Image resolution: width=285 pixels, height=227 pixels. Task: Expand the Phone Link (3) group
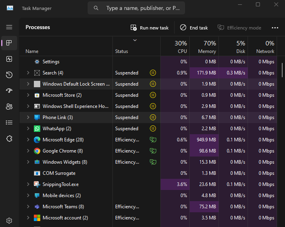click(28, 117)
